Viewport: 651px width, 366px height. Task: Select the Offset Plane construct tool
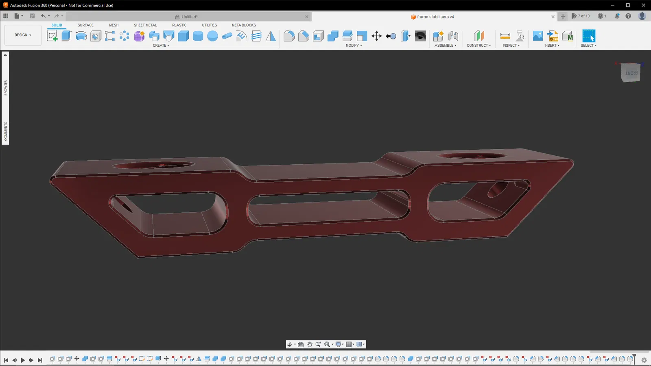(x=479, y=36)
